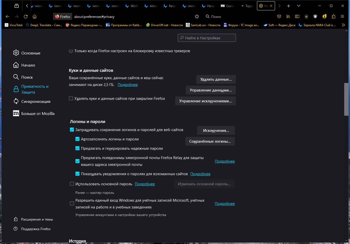Open the Soft Яндекс.Диск bookmark
This screenshot has height=244, width=350.
point(279,25)
